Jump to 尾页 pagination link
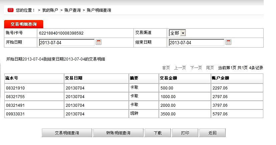 click(x=210, y=68)
